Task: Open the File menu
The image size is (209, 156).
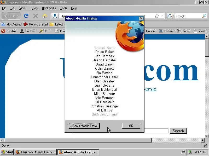Action: pyautogui.click(x=4, y=8)
